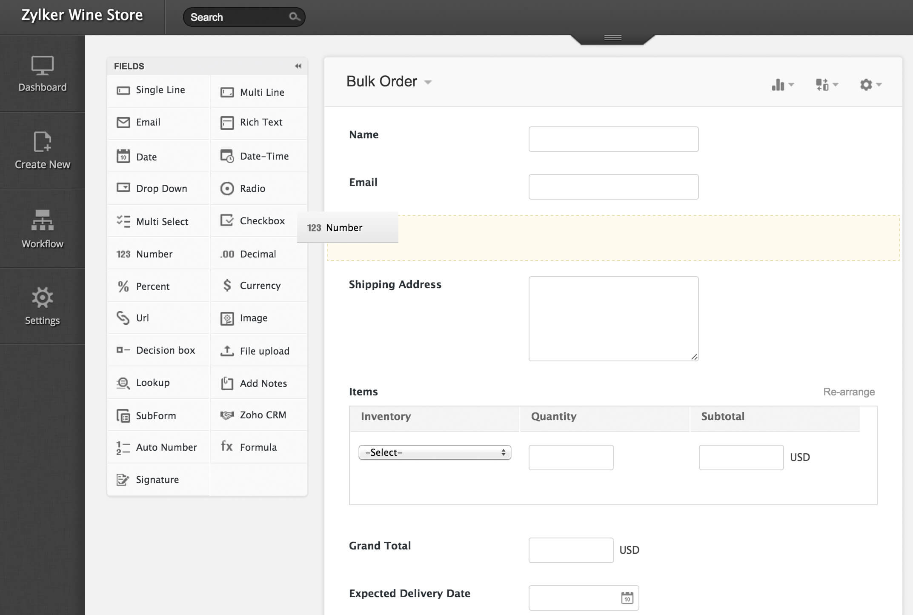This screenshot has width=913, height=615.
Task: Select the Signature field type
Action: coord(157,480)
